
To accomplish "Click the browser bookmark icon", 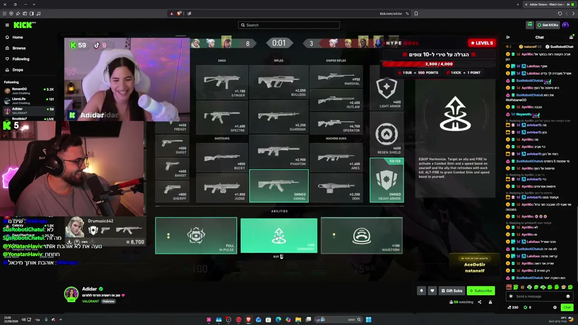I will 416,14.
